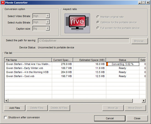Click the iriver monitor preview image
The image size is (151, 124).
(77, 23)
